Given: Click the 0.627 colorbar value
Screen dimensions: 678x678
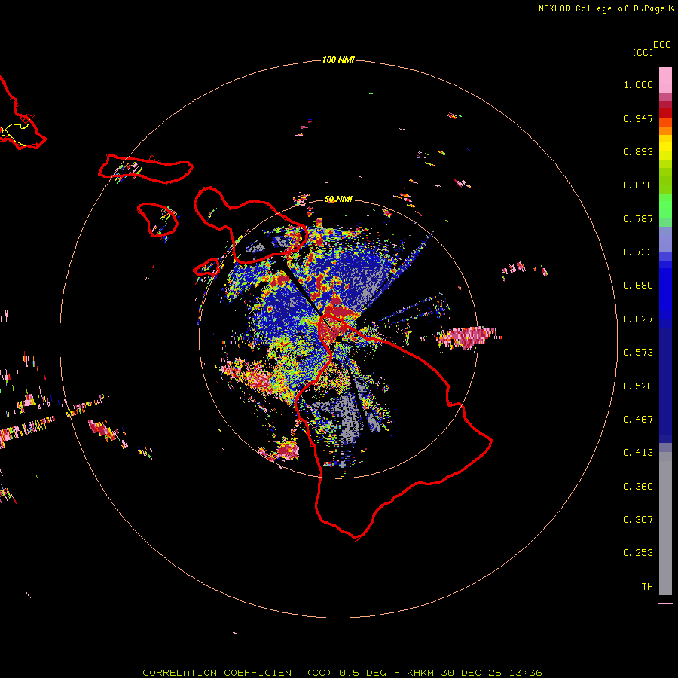Looking at the screenshot, I should pyautogui.click(x=638, y=319).
